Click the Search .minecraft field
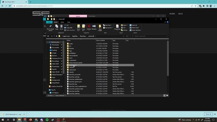The height and width of the screenshot is (122, 217). point(149,36)
